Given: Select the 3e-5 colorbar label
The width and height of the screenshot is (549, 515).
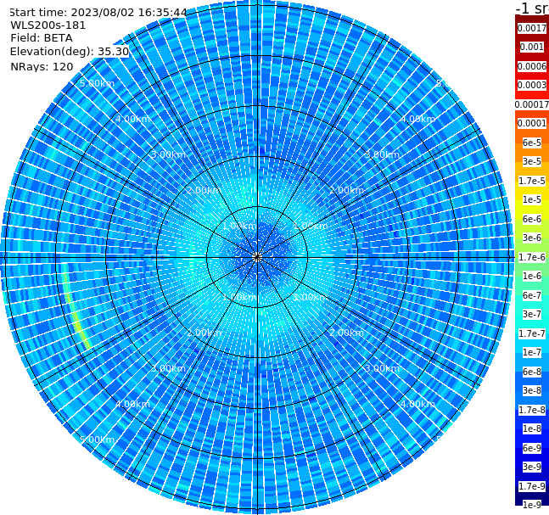Looking at the screenshot, I should 532,161.
